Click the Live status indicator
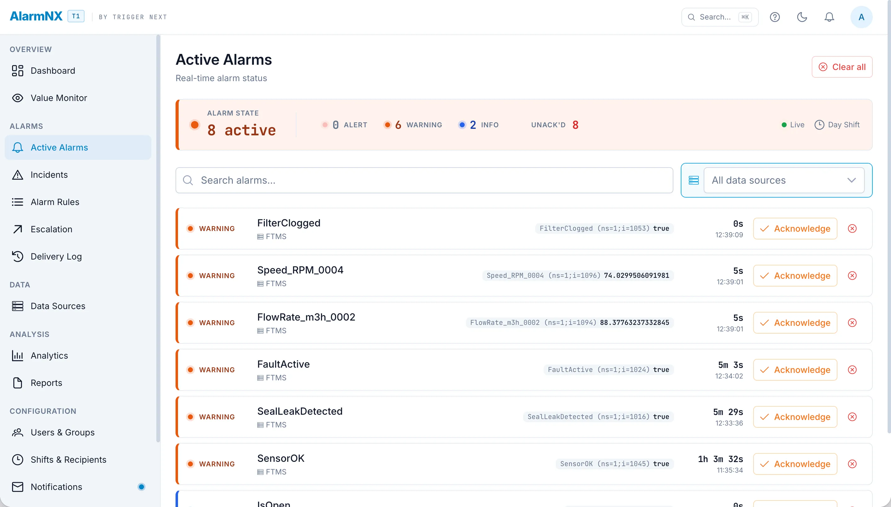This screenshot has width=891, height=507. [x=793, y=125]
